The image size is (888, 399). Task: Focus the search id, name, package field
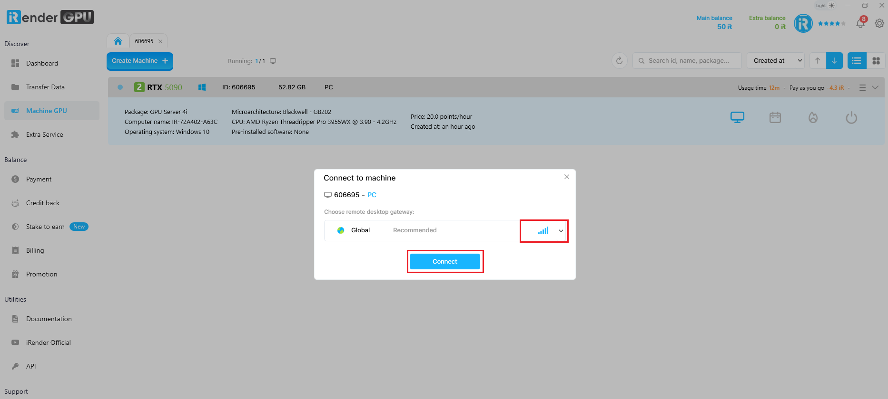687,61
